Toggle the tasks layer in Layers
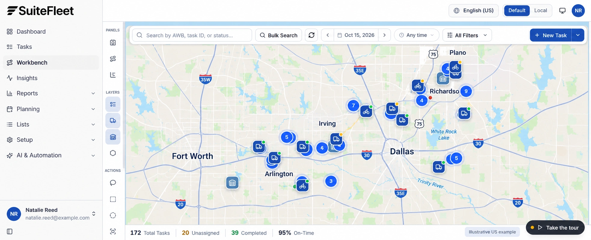The image size is (591, 240). pyautogui.click(x=113, y=104)
